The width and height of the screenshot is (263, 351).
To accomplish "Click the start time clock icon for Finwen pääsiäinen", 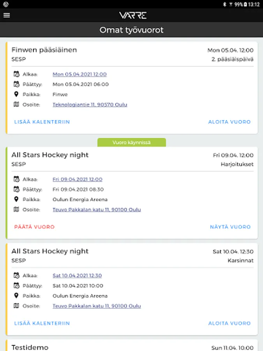I will point(16,74).
